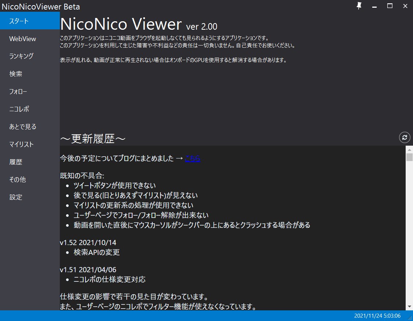Select その他 in the sidebar
Viewport: 413px width, 321px height.
point(30,180)
